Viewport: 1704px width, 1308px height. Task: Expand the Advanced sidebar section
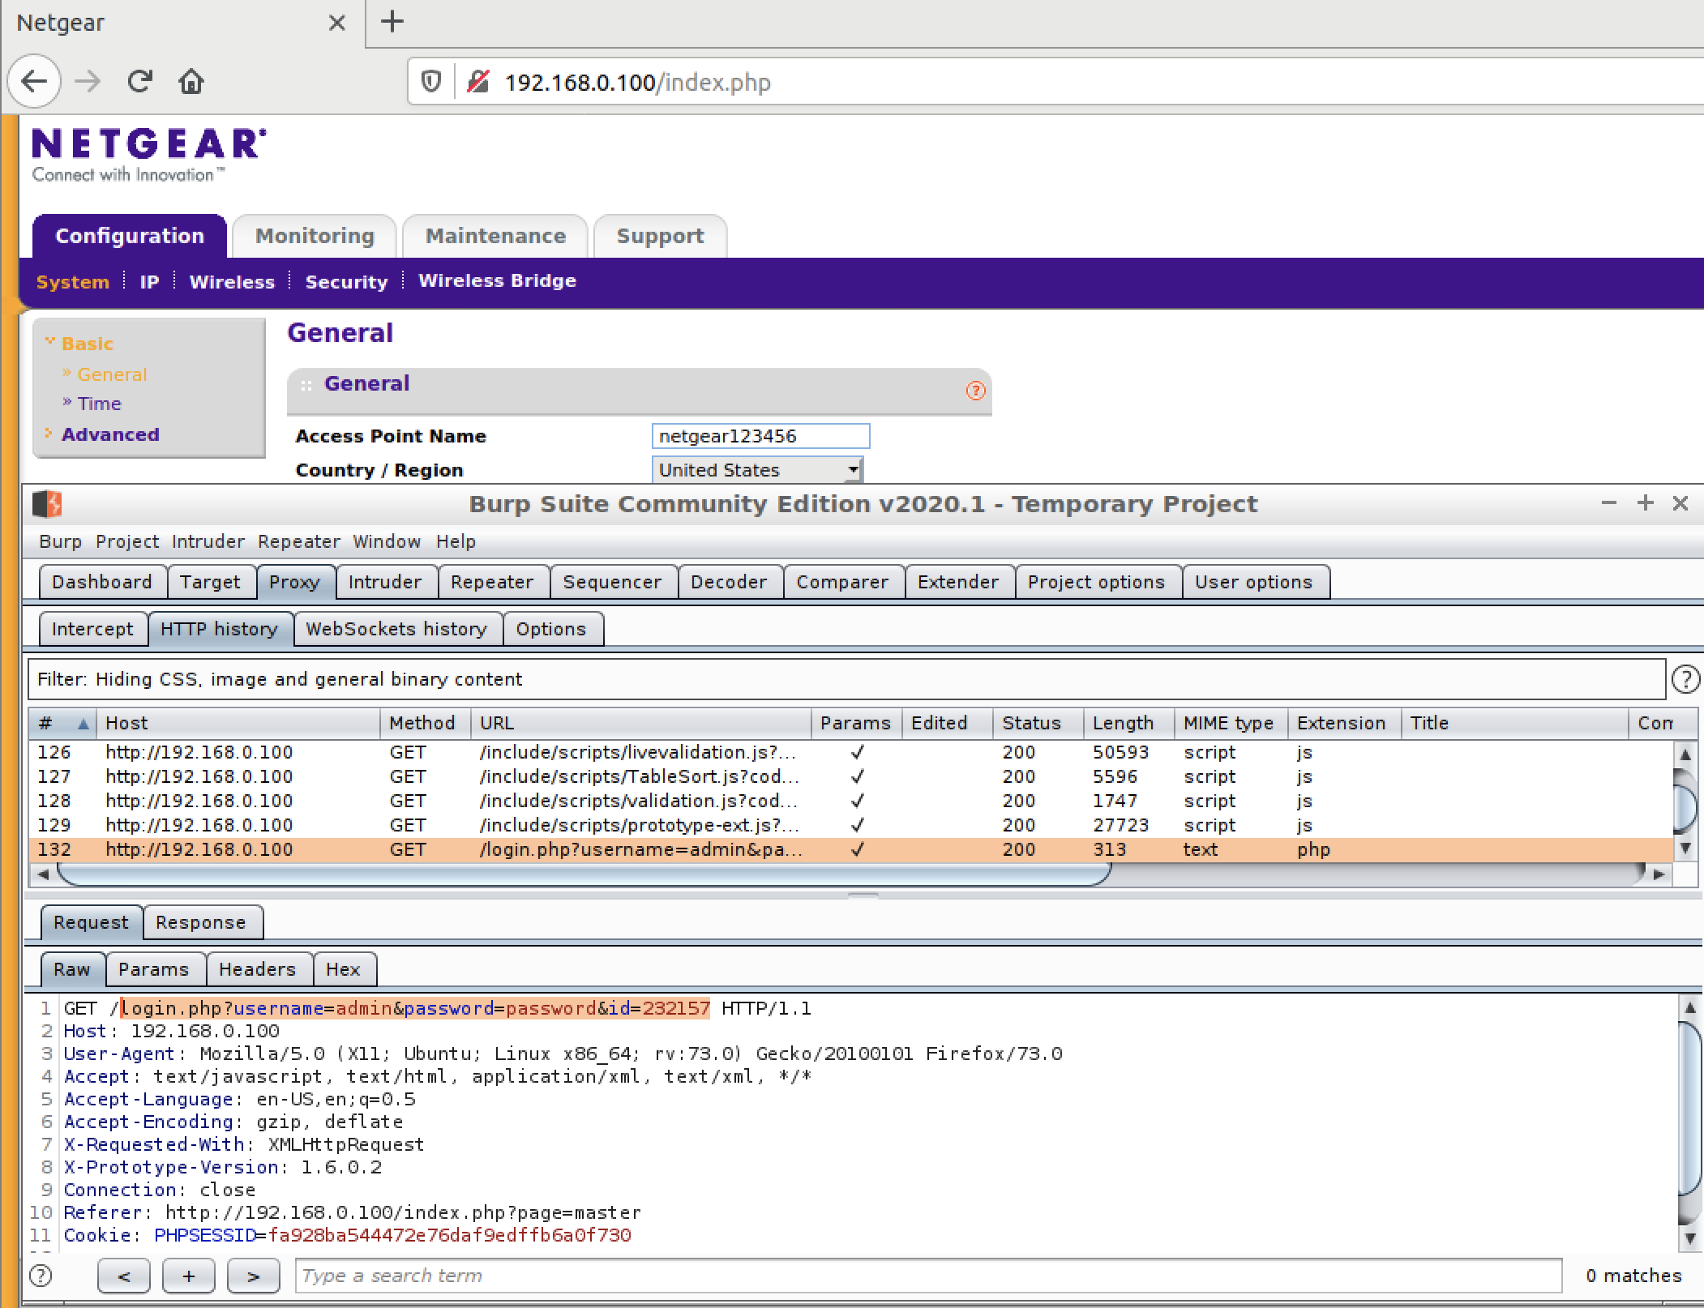[110, 434]
